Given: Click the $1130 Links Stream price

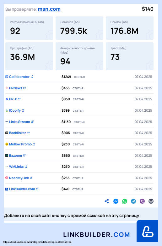Looking at the screenshot, I should [66, 122].
